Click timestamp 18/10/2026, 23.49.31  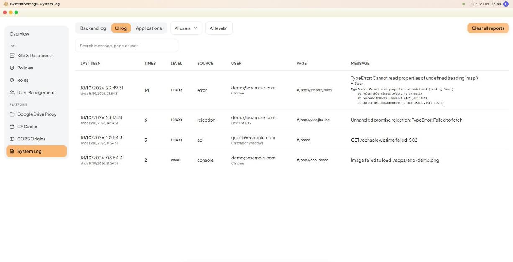tap(102, 88)
